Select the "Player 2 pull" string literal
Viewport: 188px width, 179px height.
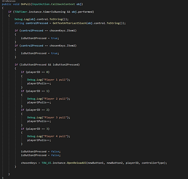[55, 99]
